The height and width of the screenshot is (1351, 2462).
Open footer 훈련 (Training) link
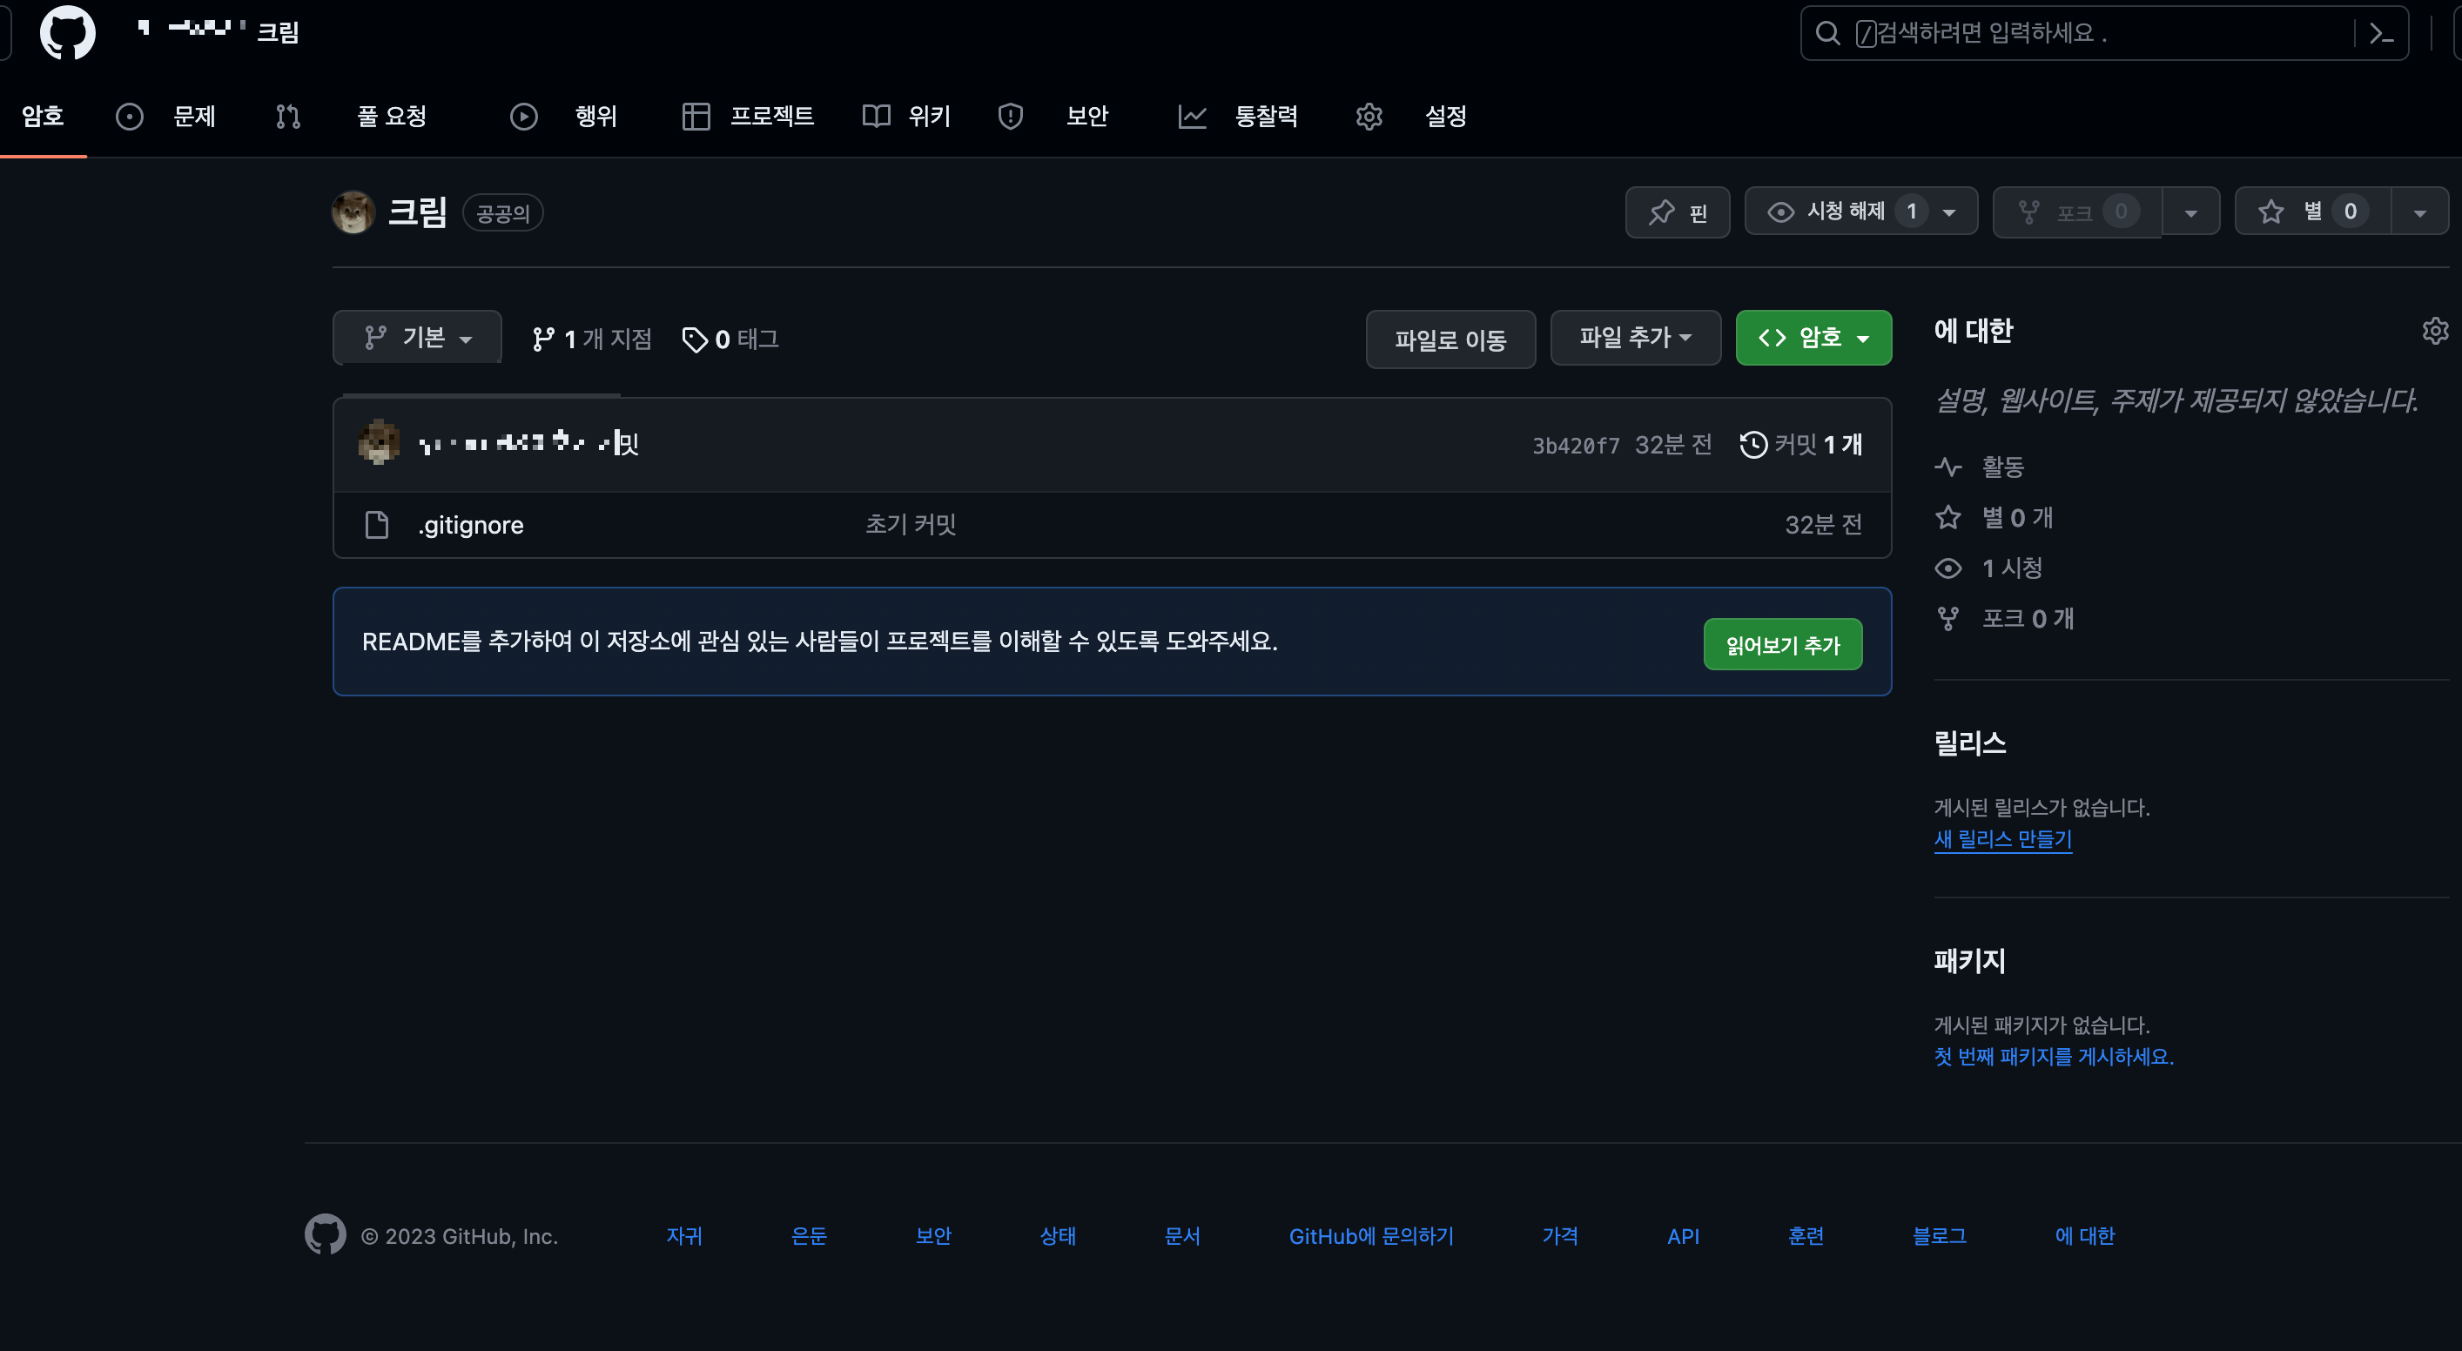(x=1806, y=1235)
